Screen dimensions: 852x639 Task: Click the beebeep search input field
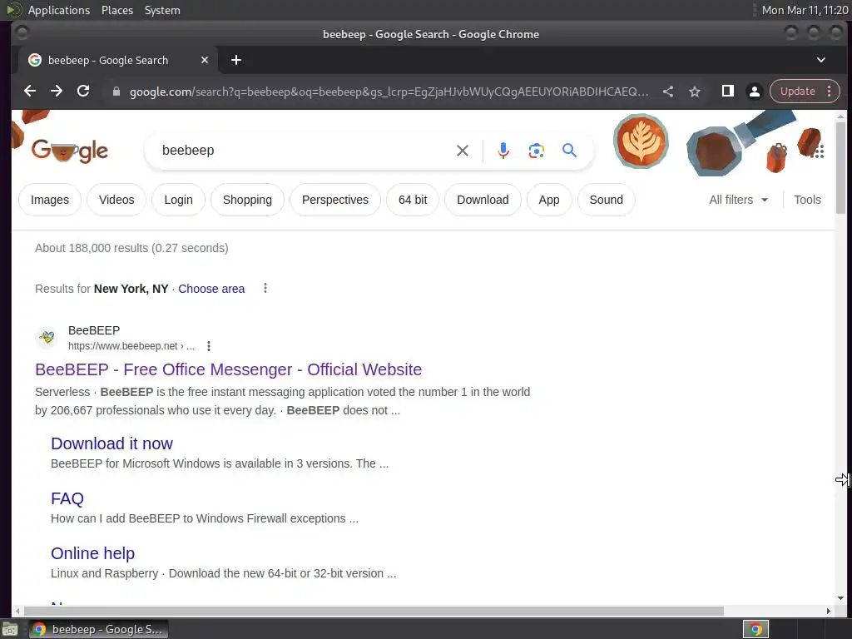(305, 151)
